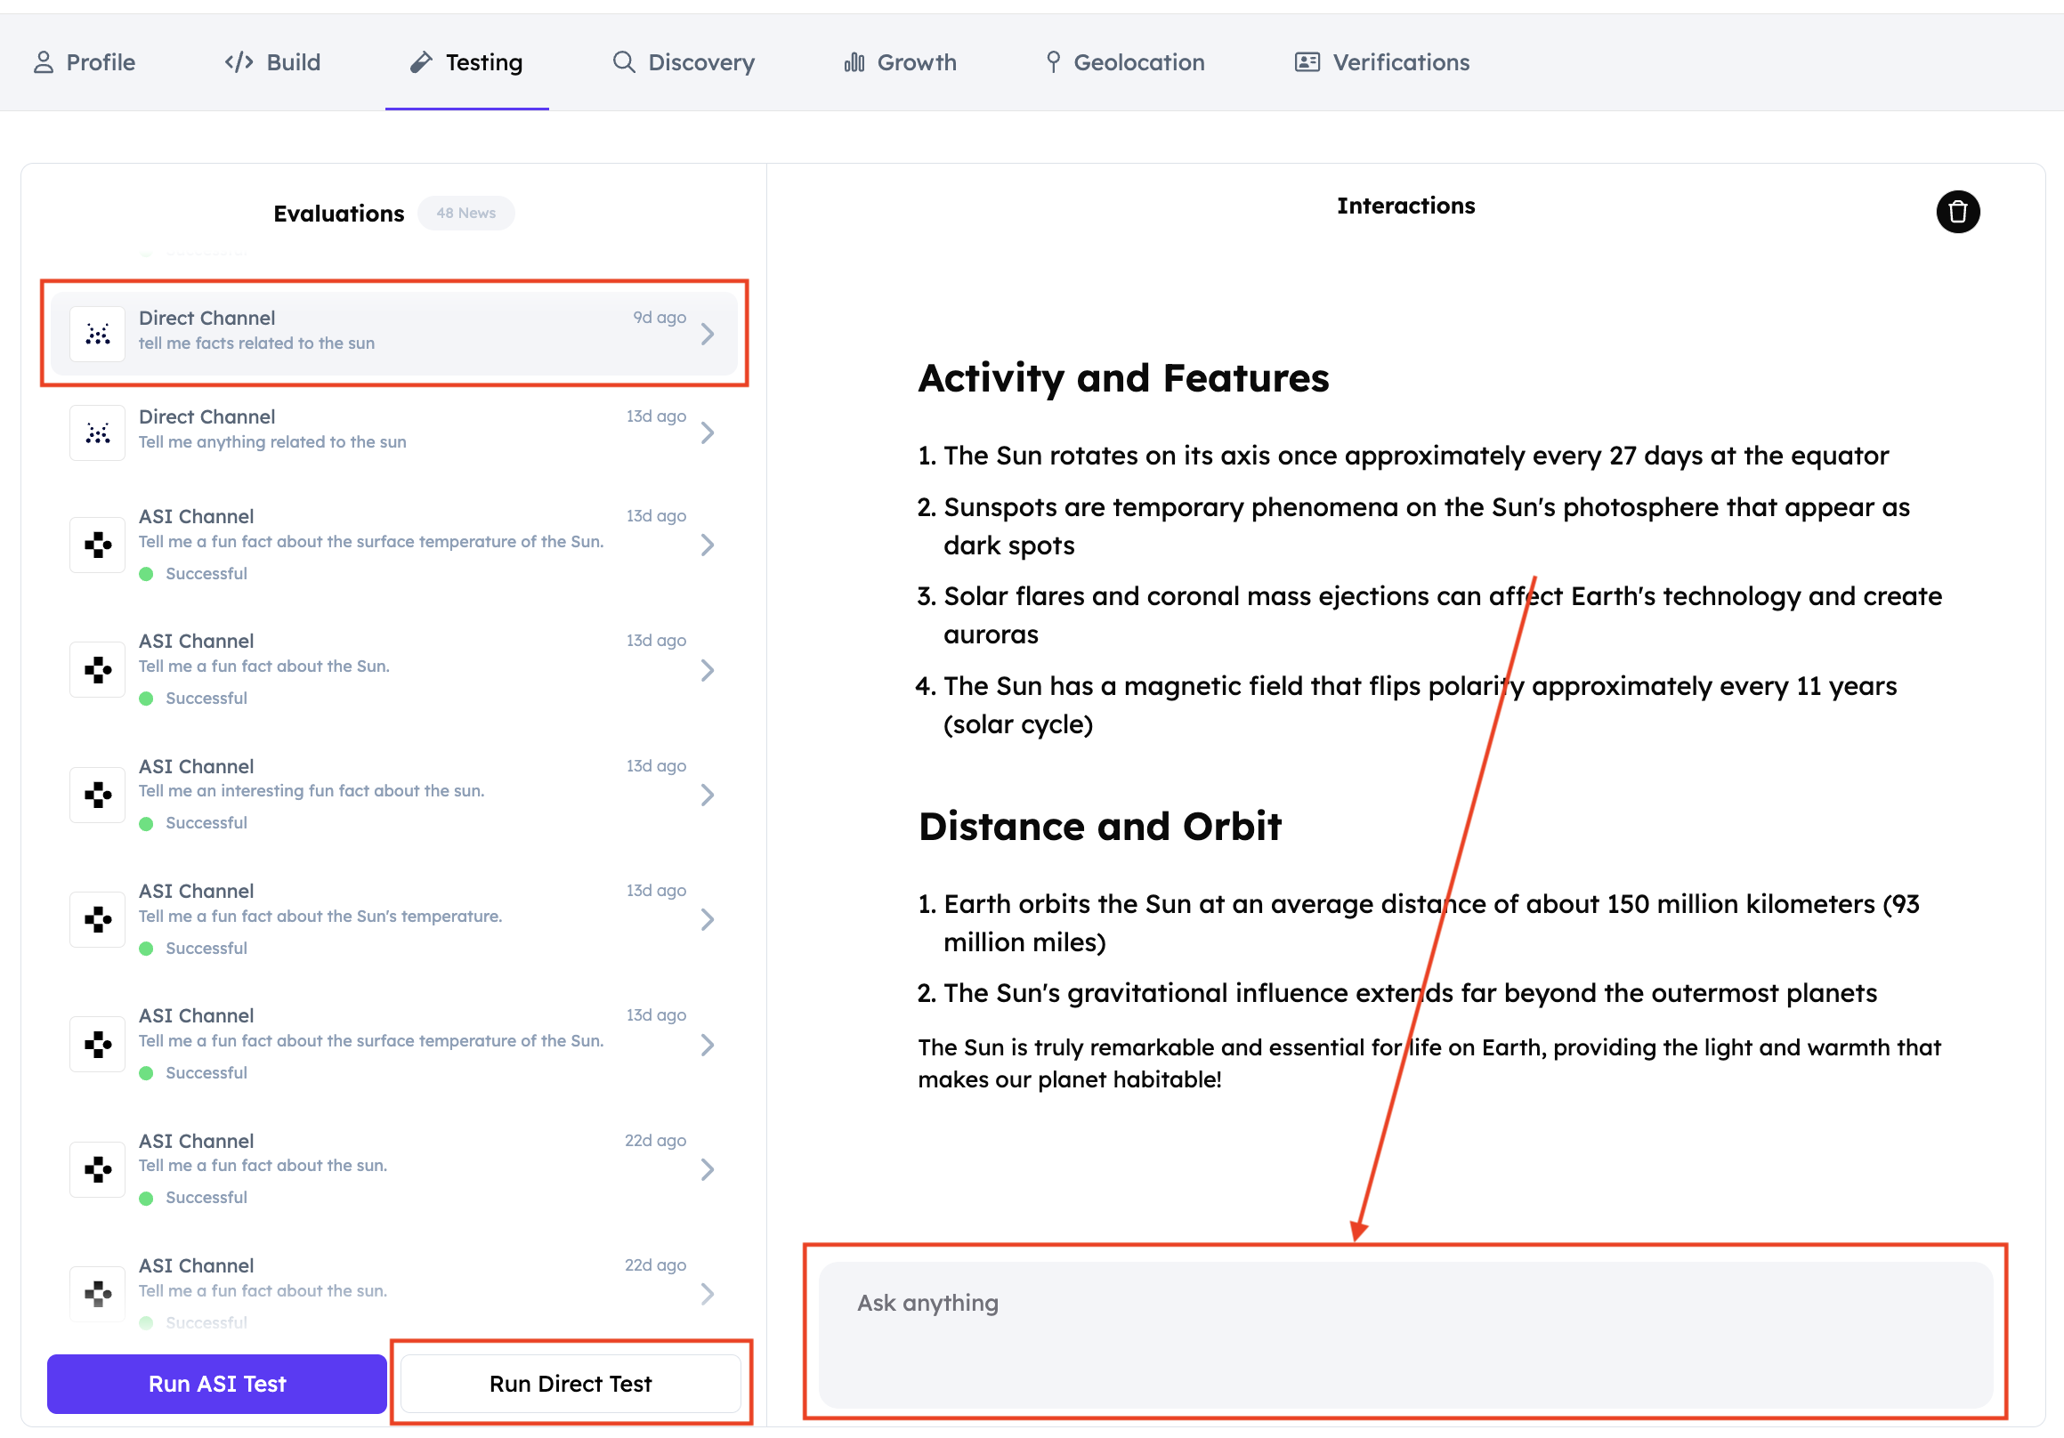The image size is (2064, 1438).
Task: Click the bar chart icon beside Growth
Action: 854,62
